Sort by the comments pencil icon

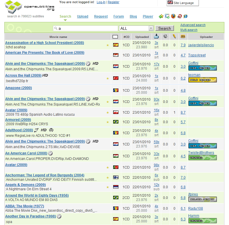point(174,36)
